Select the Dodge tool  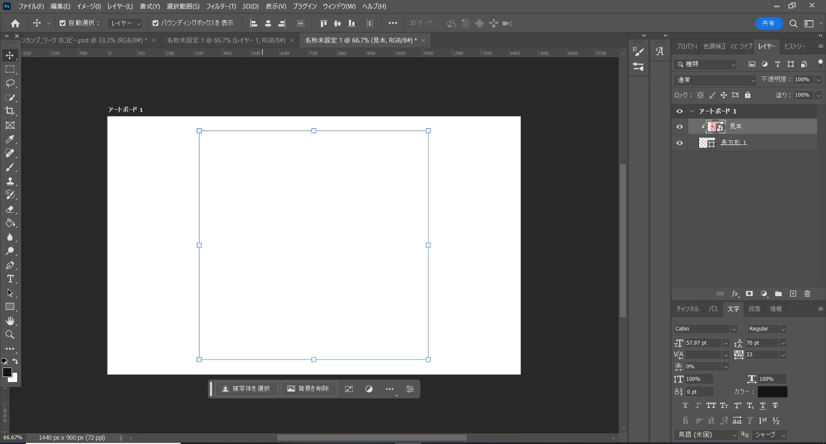pos(10,251)
